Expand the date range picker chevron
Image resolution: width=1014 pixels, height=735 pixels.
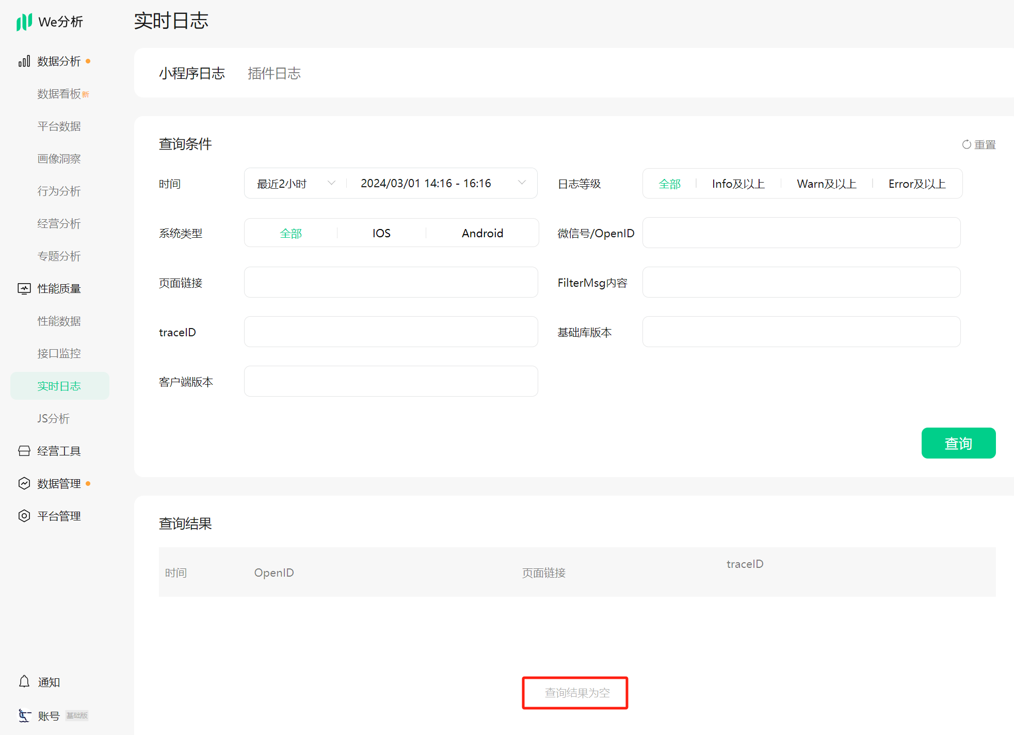[x=522, y=183]
